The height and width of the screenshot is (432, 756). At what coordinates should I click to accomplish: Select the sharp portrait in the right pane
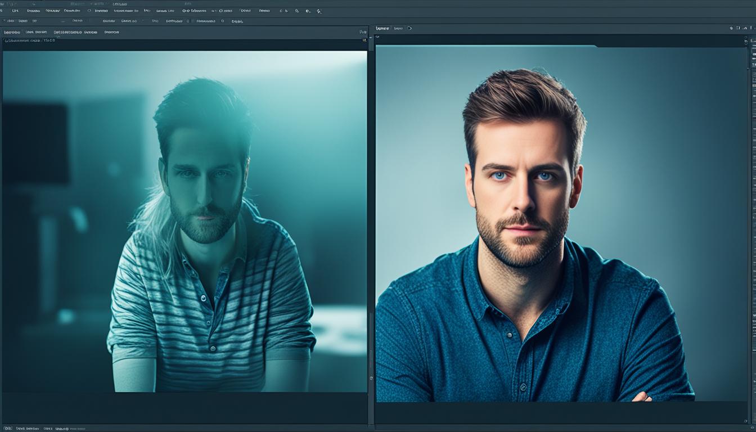click(x=561, y=224)
